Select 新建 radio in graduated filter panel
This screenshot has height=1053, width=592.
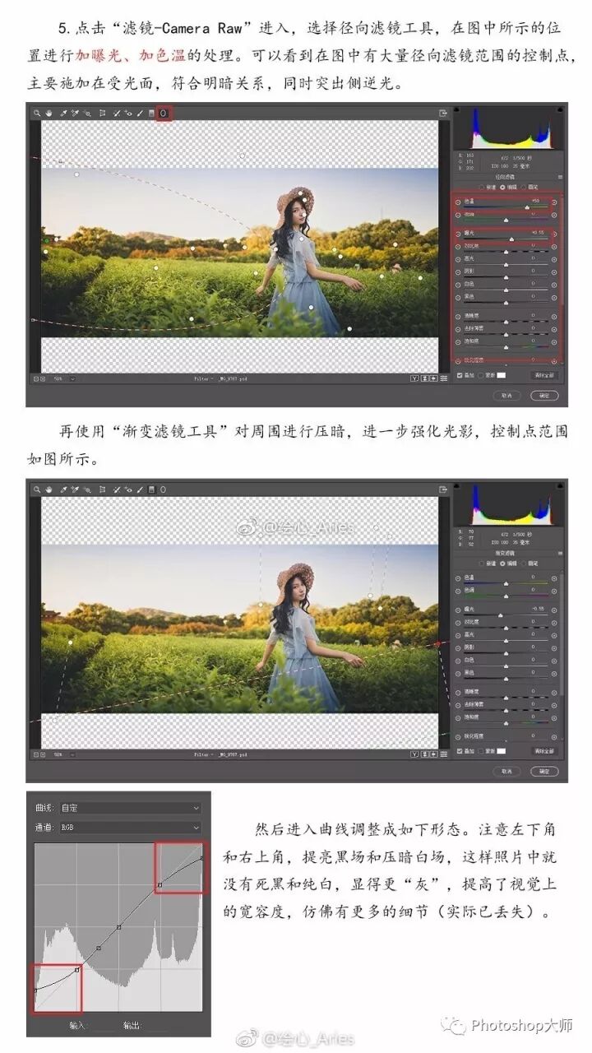coord(481,563)
